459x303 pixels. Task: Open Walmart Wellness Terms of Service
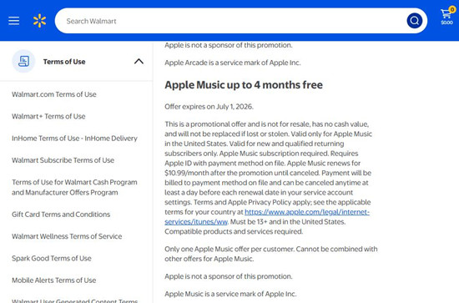(x=67, y=236)
